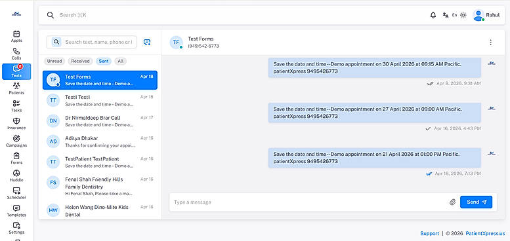Click the Test Forms name in chat header

click(x=201, y=39)
